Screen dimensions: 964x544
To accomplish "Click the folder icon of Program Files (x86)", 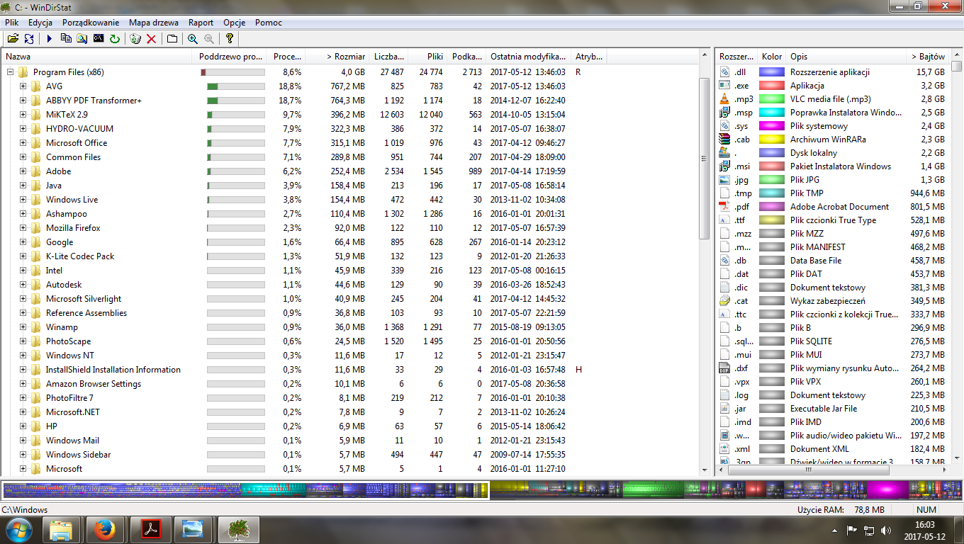I will 23,72.
